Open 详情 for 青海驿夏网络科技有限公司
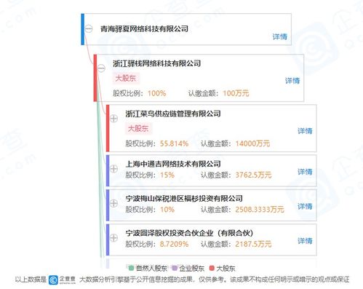Image resolution: width=363 pixels, height=289 pixels. (x=280, y=36)
